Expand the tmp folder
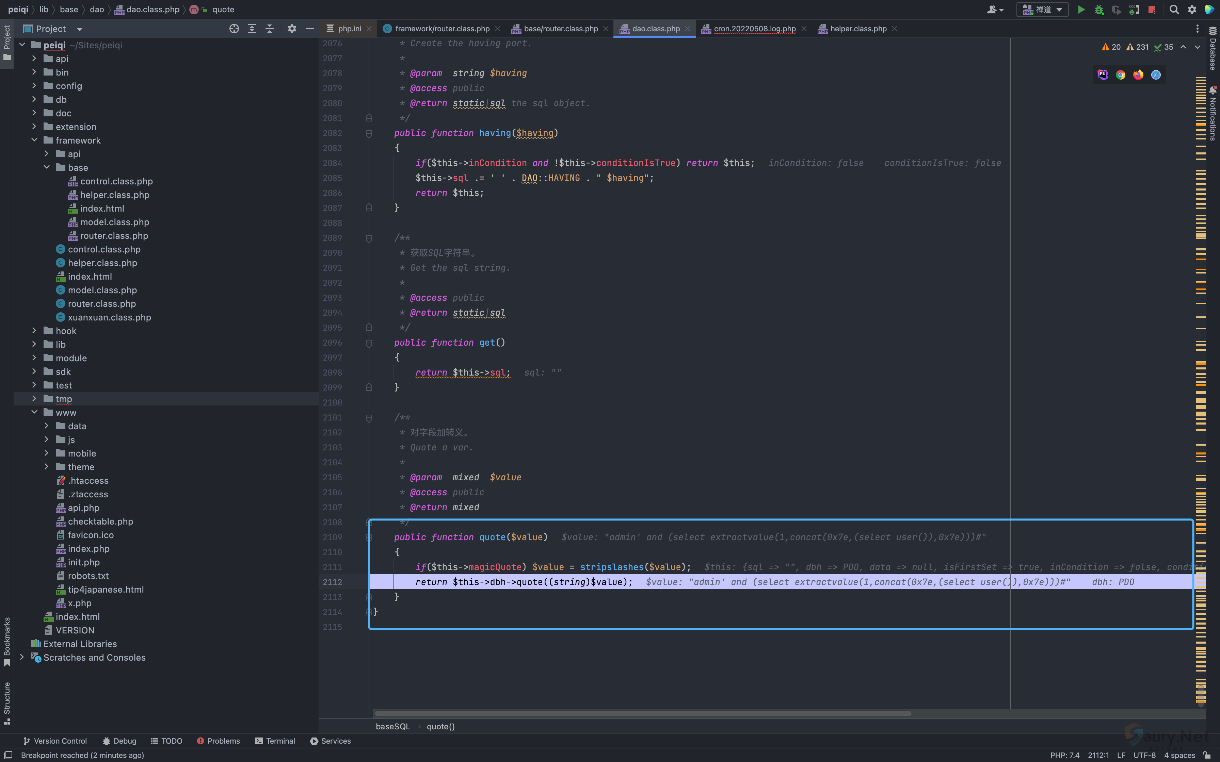 pyautogui.click(x=34, y=399)
